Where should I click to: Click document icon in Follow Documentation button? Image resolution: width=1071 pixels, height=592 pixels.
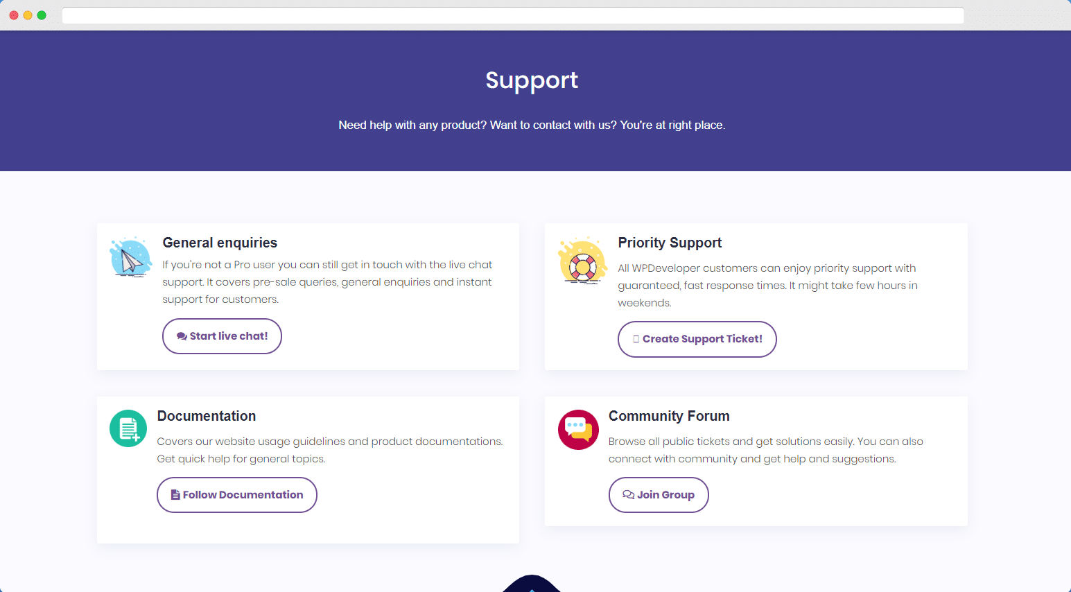[x=175, y=495]
